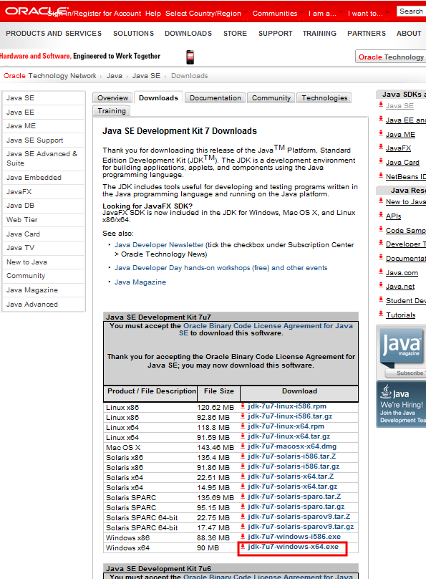
Task: Click download arrow icon for jdk-7u7-windows-x64.exe
Action: point(243,547)
